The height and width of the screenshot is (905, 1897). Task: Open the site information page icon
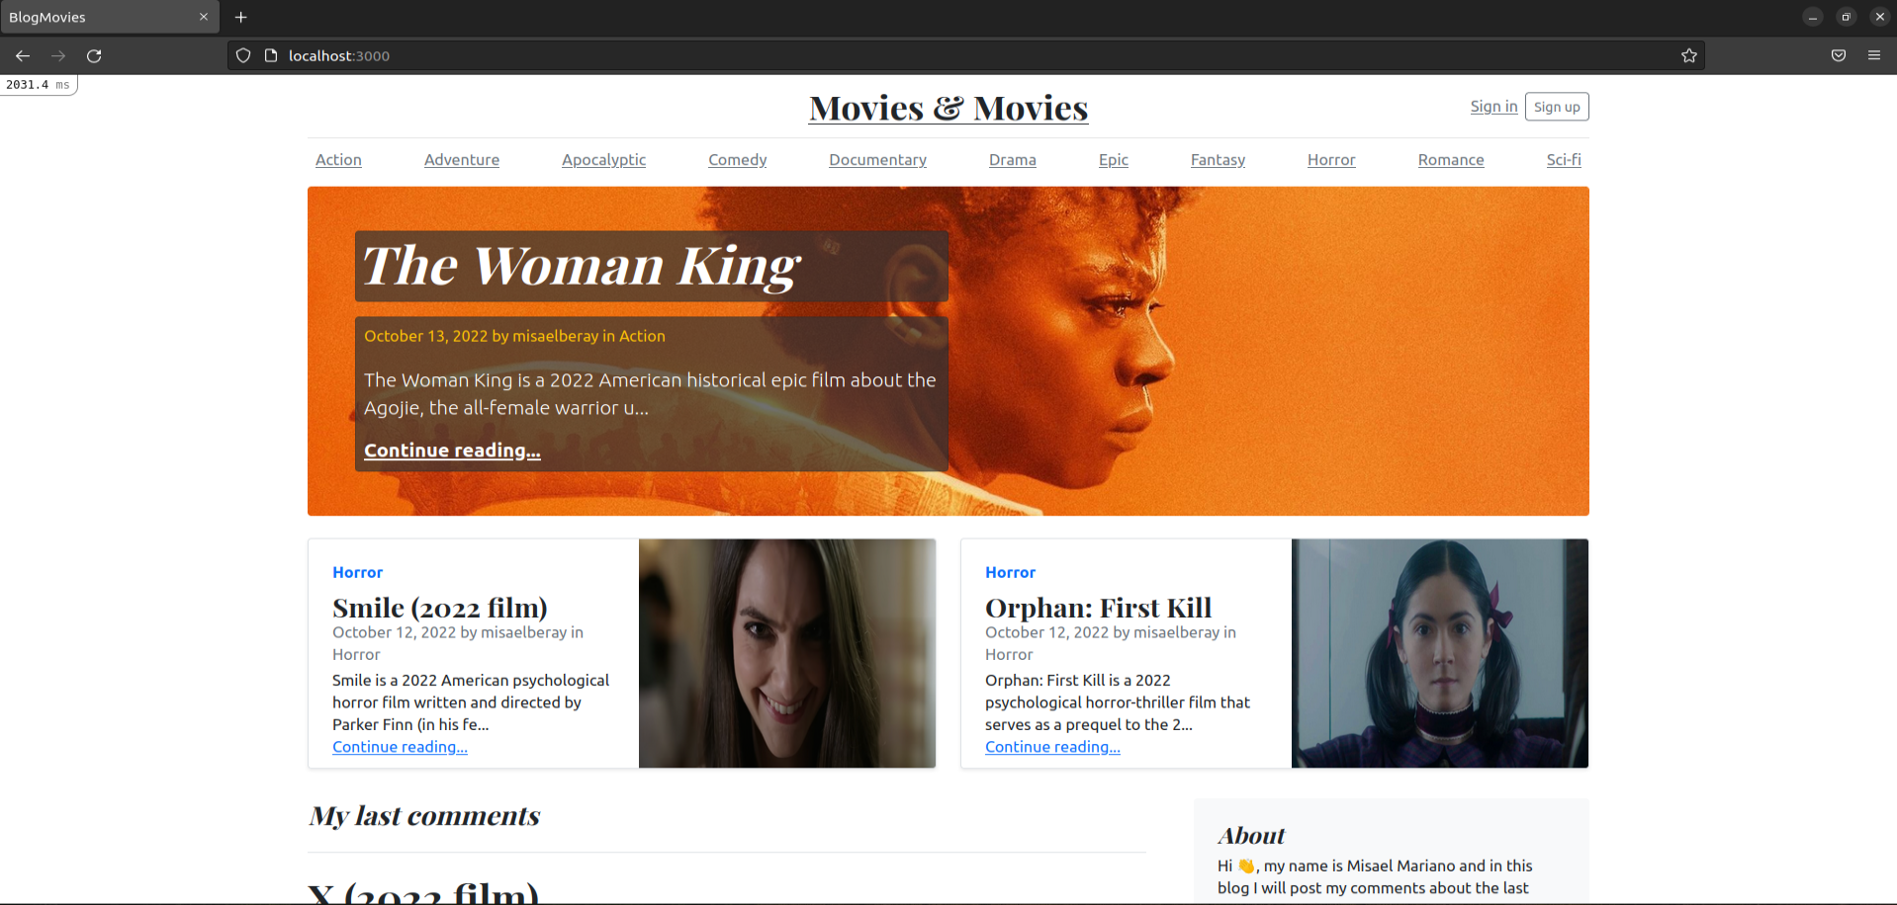click(271, 55)
